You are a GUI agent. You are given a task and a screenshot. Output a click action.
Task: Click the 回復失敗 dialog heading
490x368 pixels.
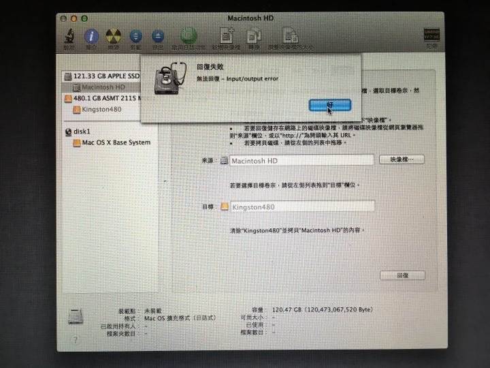tap(210, 67)
